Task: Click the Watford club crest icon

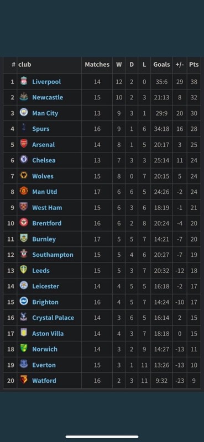Action: (x=24, y=380)
